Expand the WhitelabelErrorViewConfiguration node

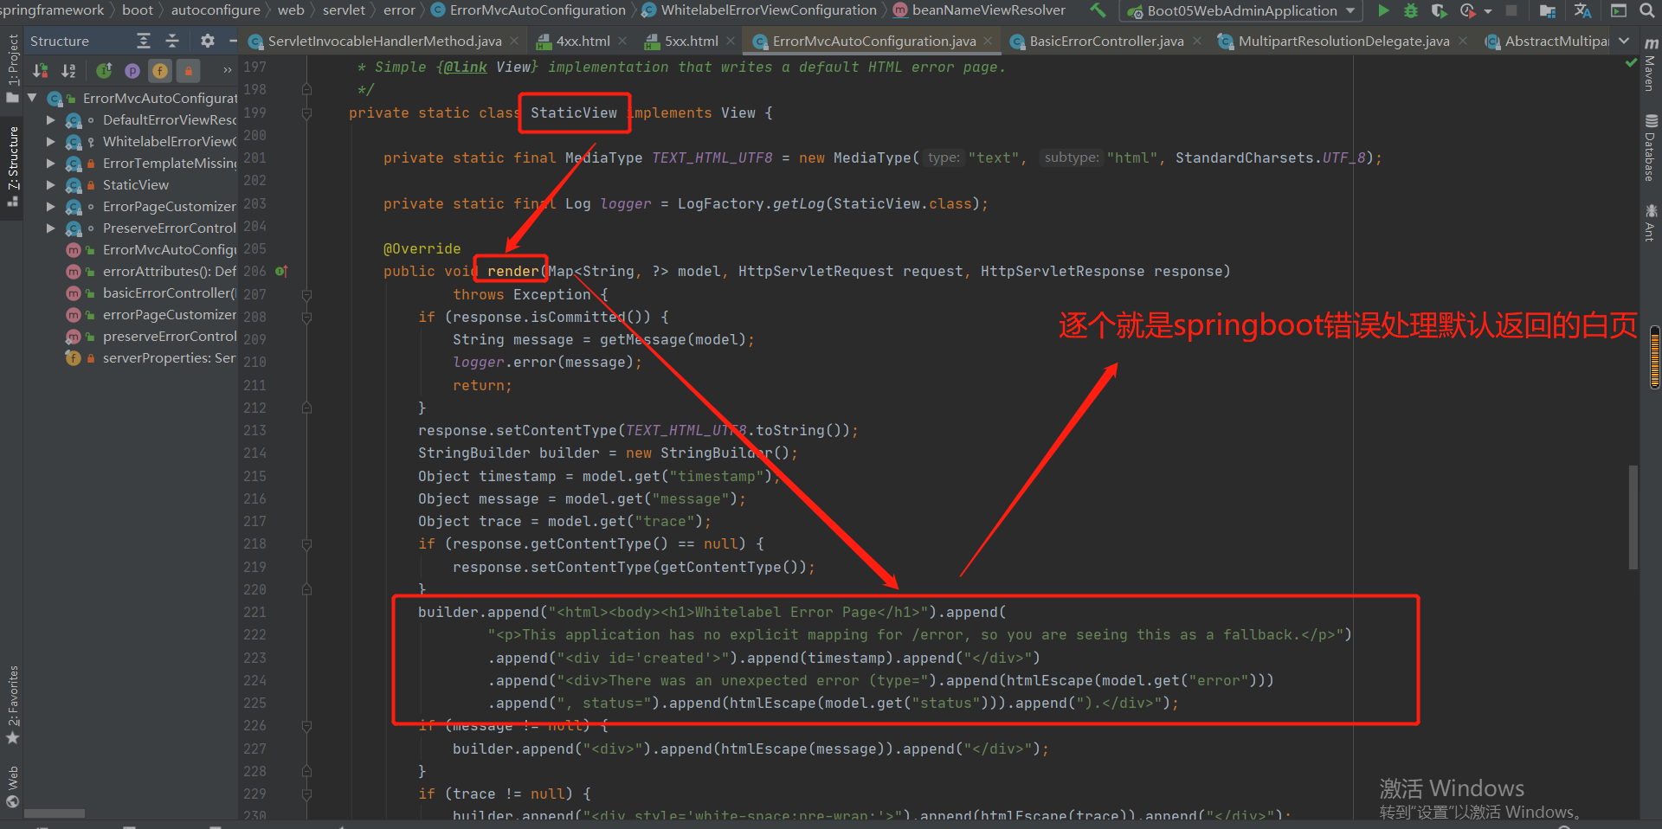[x=50, y=141]
